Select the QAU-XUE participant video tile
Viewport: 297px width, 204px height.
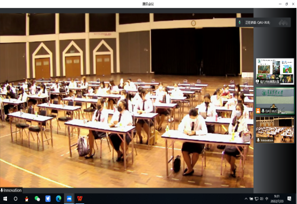(275, 101)
